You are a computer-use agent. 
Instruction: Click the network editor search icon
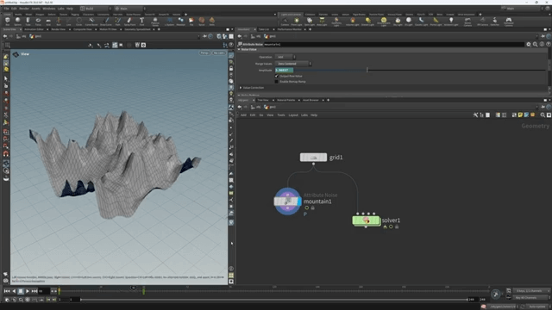coord(543,115)
